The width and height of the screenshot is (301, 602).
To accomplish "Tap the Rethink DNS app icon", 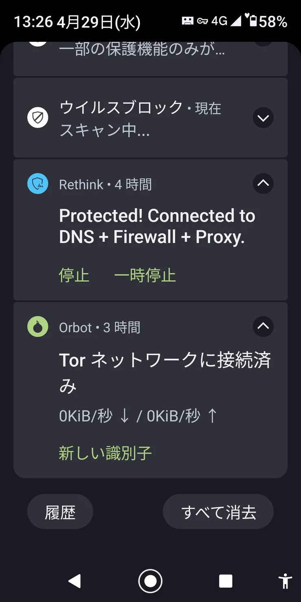I will coord(38,184).
